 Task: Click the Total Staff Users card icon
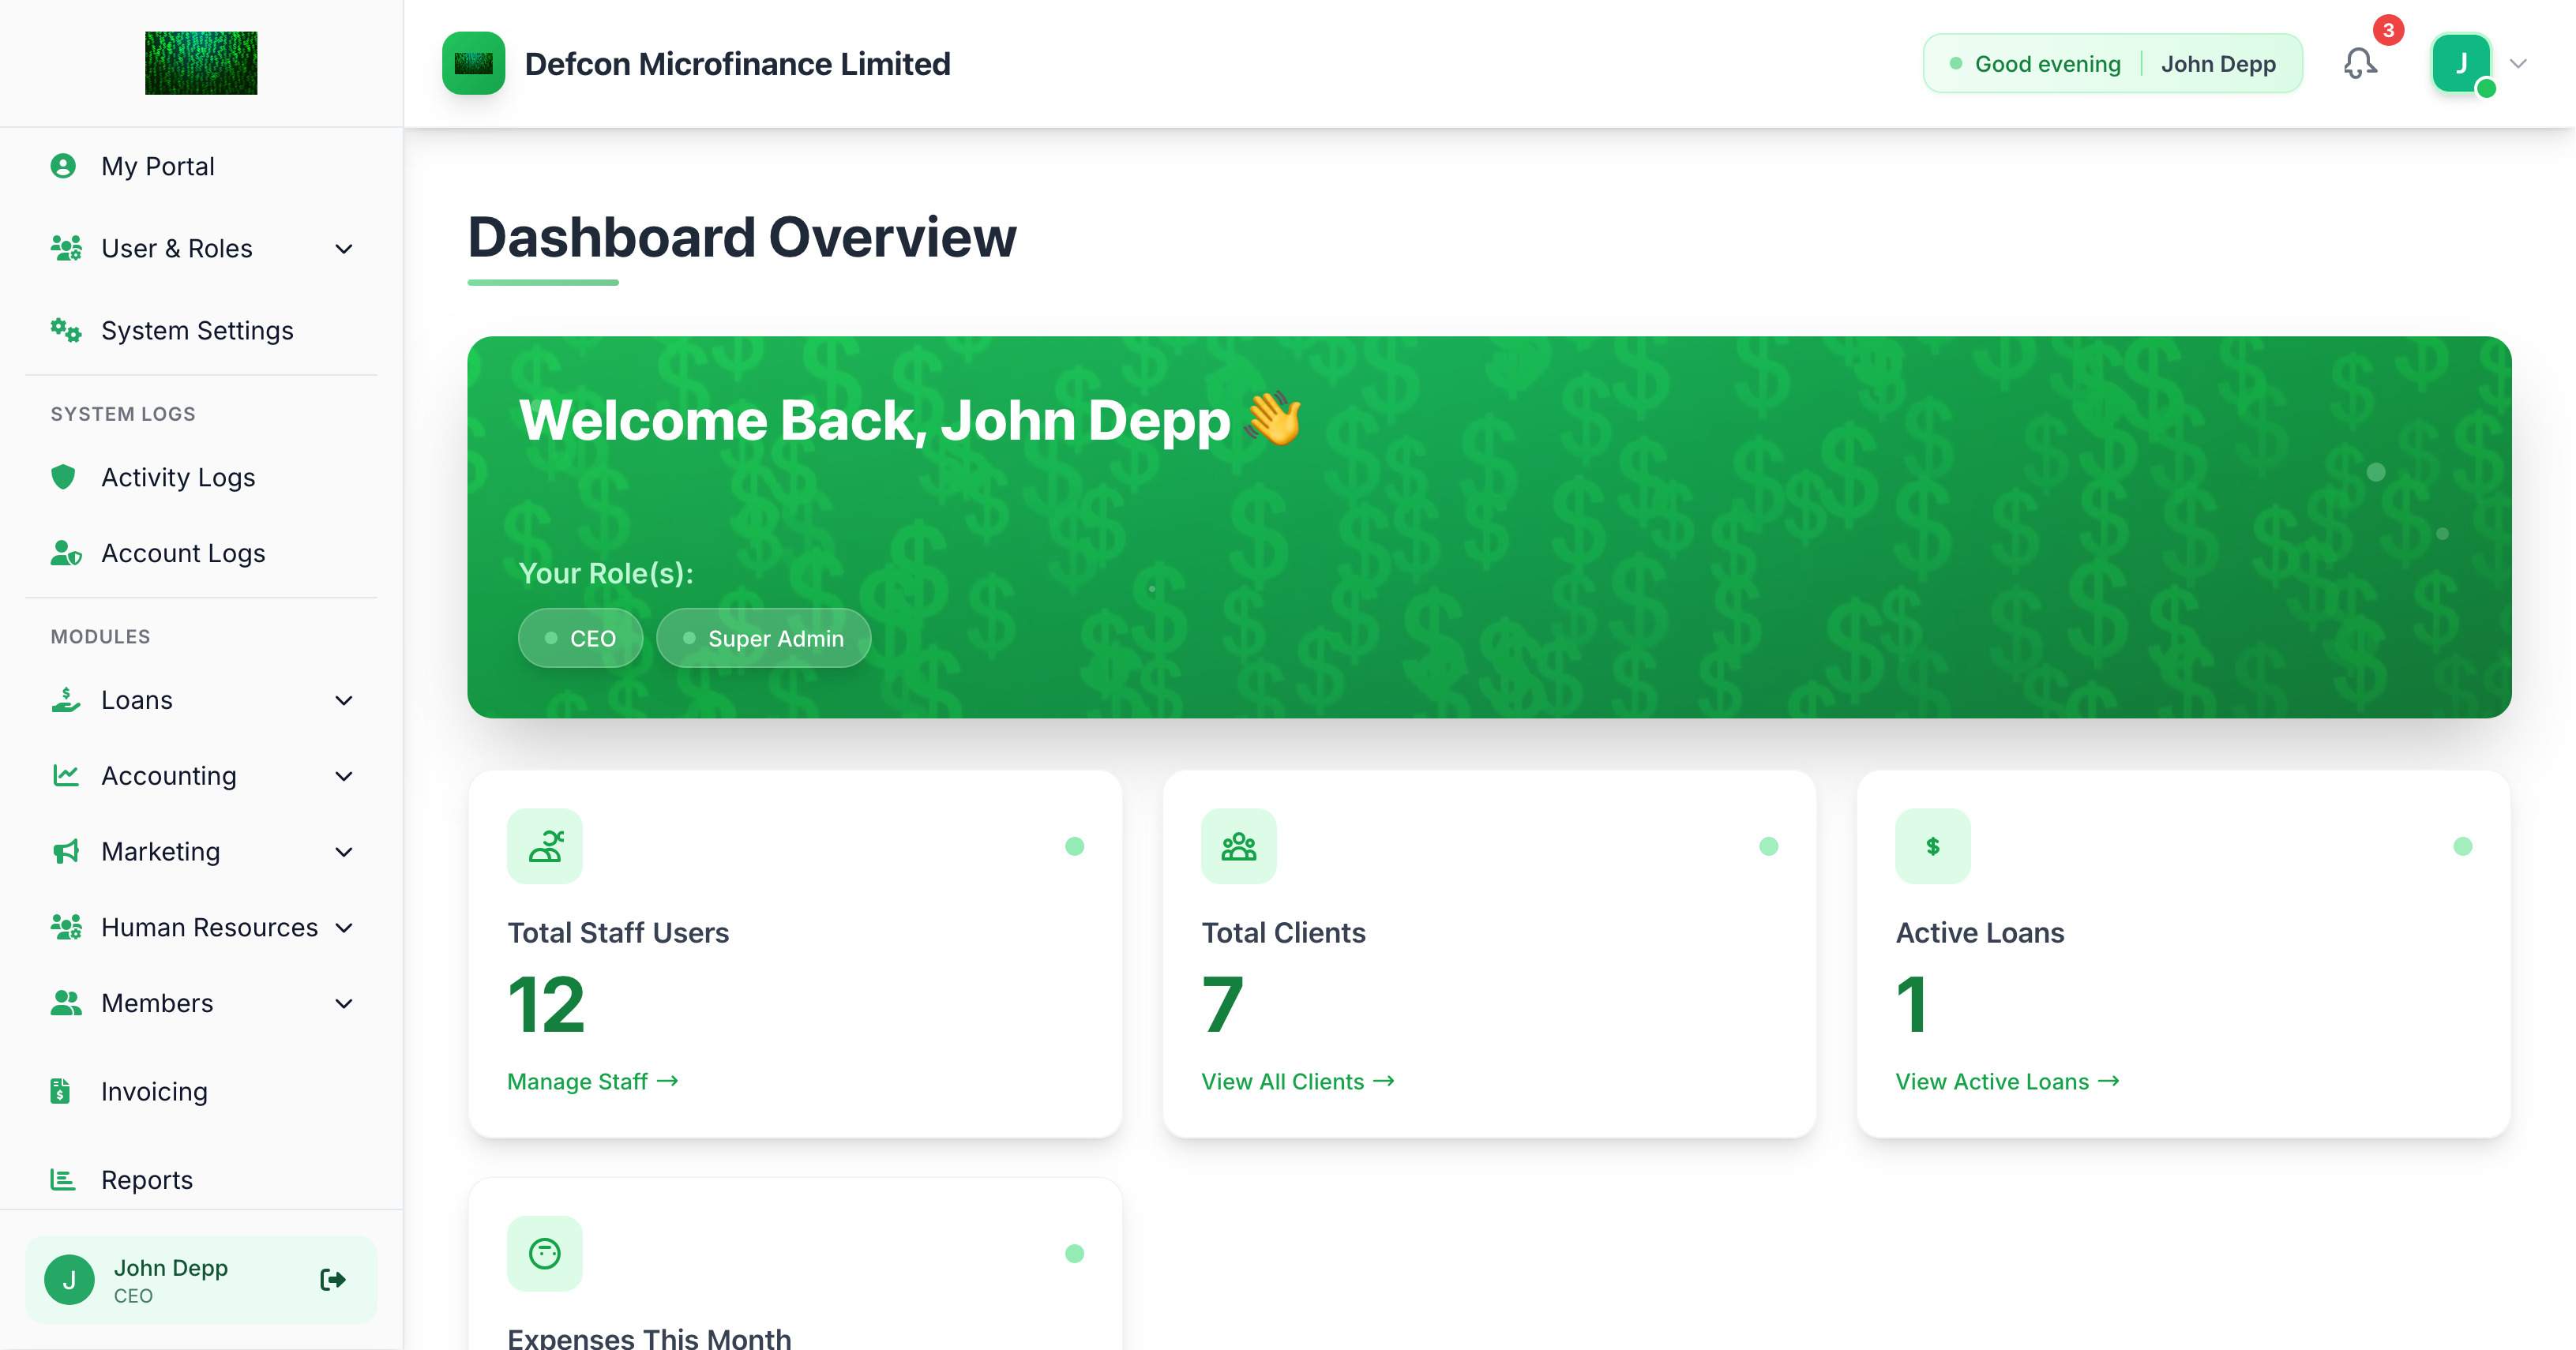click(545, 846)
